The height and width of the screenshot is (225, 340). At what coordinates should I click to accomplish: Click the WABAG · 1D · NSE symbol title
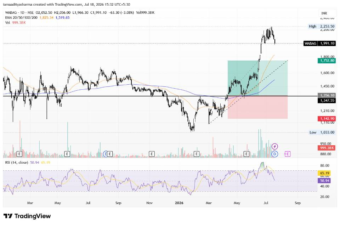point(19,13)
